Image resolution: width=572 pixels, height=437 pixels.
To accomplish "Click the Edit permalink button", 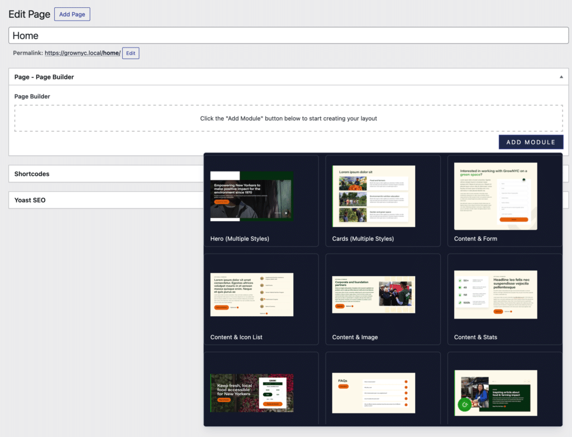I will coord(131,53).
